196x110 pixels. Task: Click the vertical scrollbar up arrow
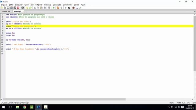coord(195,15)
